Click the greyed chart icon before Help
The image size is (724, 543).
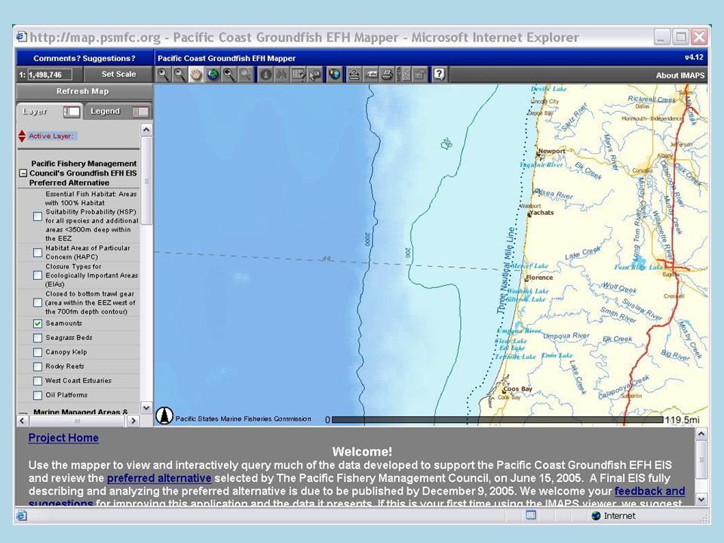pos(420,75)
